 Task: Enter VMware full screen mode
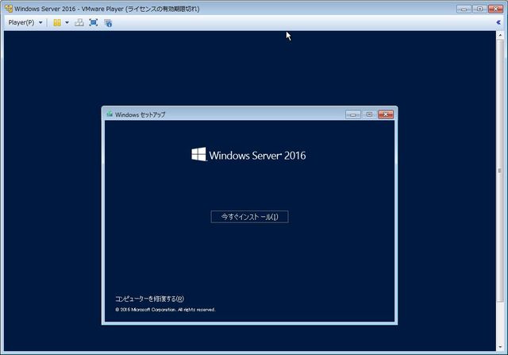click(x=94, y=23)
